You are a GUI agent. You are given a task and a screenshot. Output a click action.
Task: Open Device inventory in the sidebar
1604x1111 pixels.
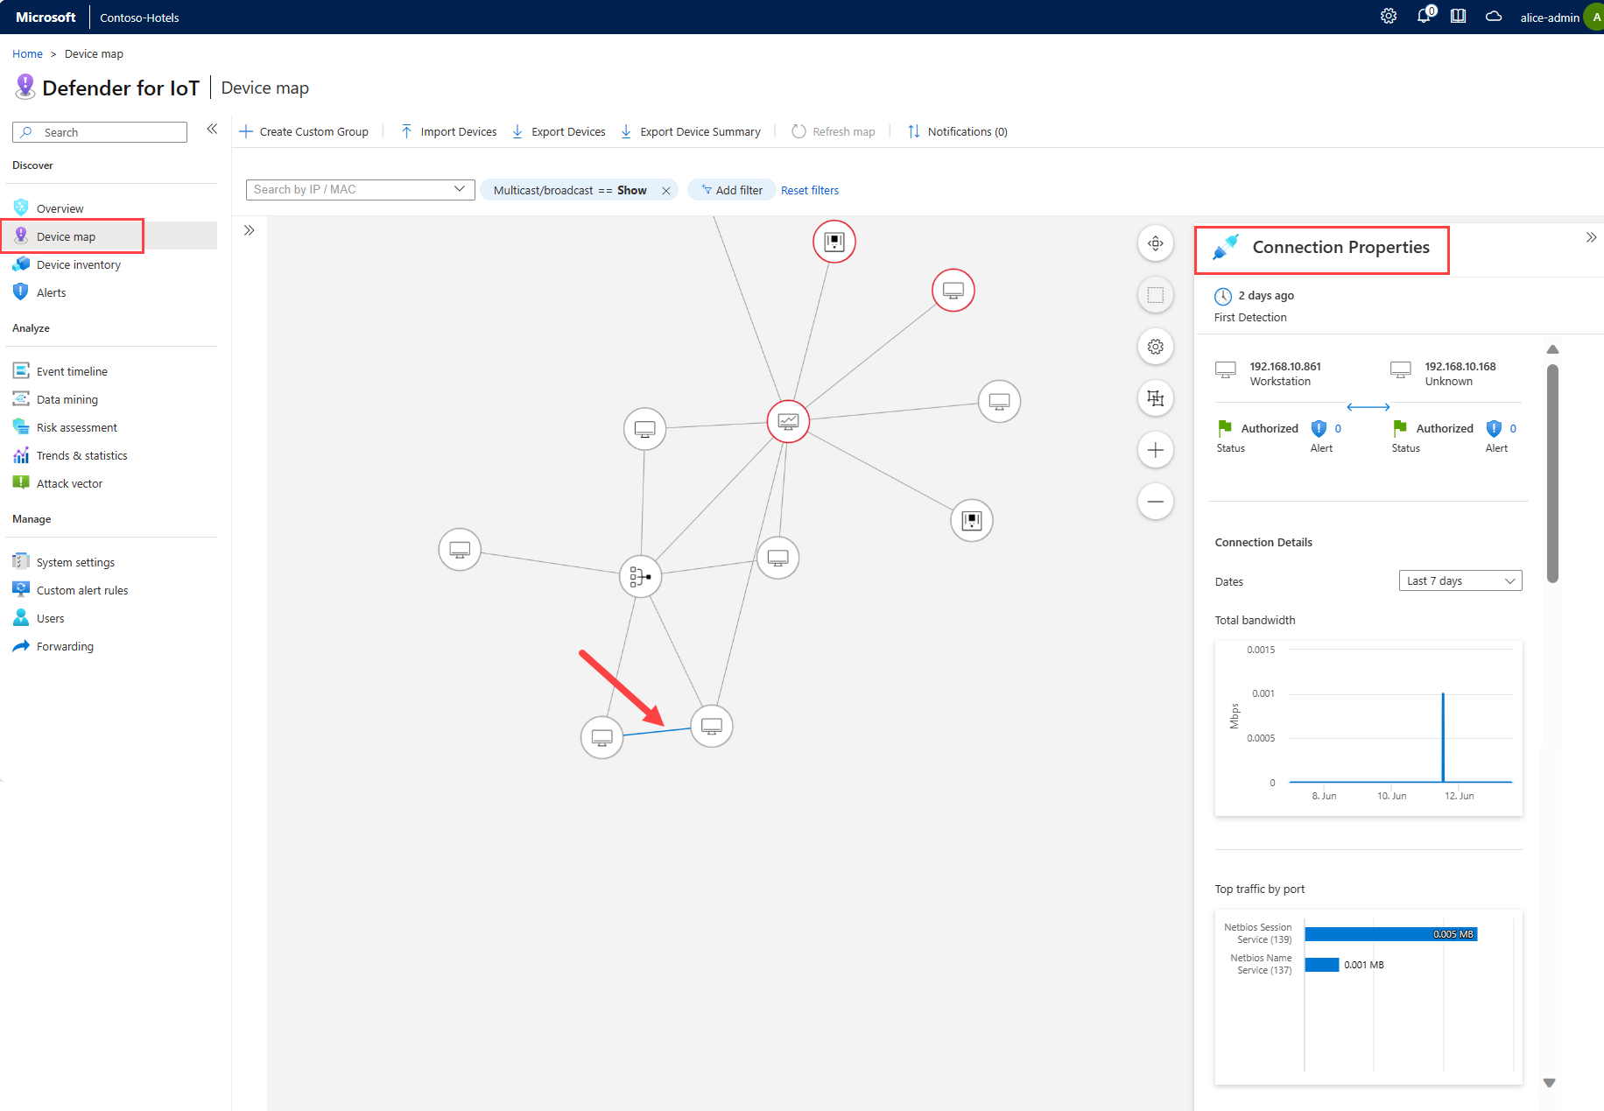coord(78,264)
